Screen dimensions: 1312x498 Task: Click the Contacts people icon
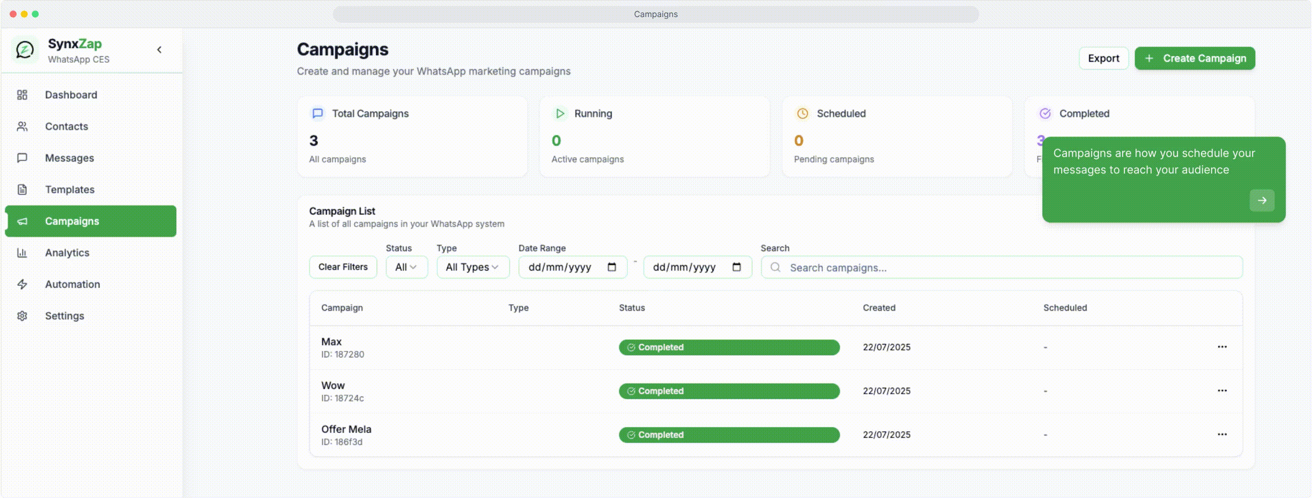pyautogui.click(x=22, y=126)
